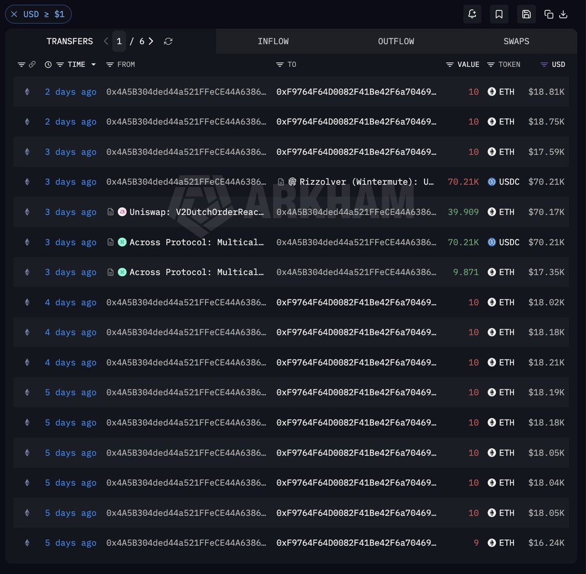Click the 70.21K value in Rizzolver row
This screenshot has height=574, width=586.
click(x=463, y=182)
